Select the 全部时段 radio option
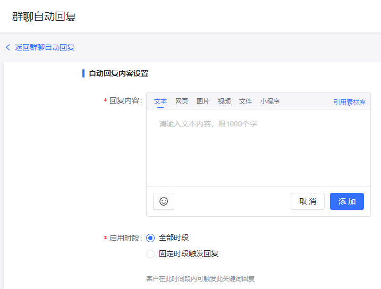 pyautogui.click(x=150, y=238)
